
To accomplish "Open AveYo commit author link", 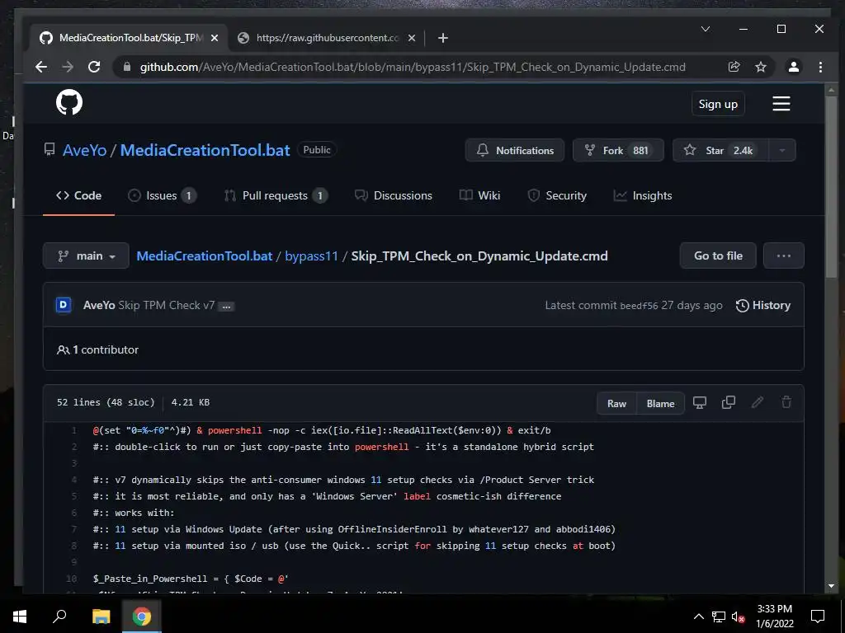I will [x=99, y=305].
